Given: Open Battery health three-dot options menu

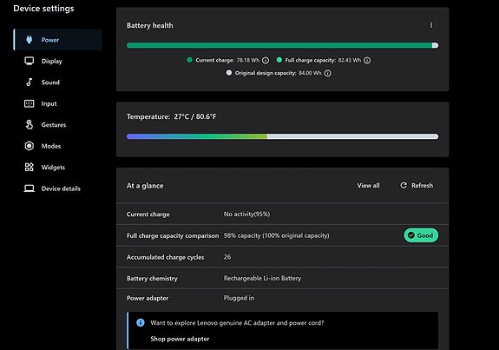Looking at the screenshot, I should pos(431,25).
